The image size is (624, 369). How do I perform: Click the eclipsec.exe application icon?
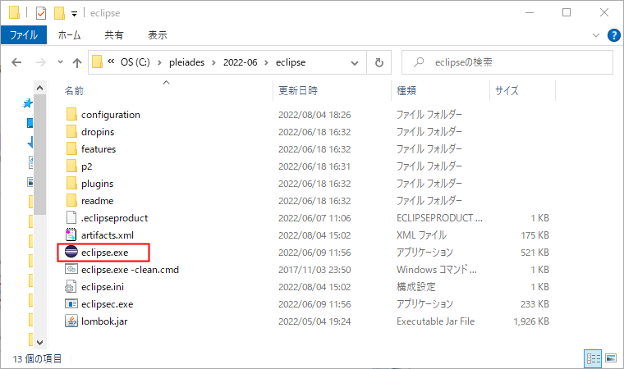(71, 303)
